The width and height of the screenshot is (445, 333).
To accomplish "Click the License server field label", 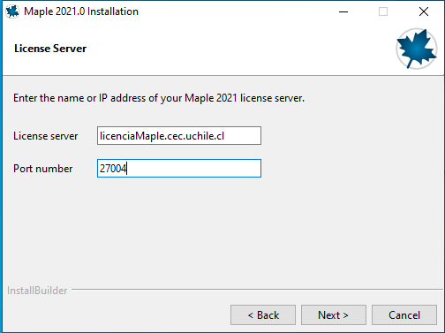I will pos(46,136).
